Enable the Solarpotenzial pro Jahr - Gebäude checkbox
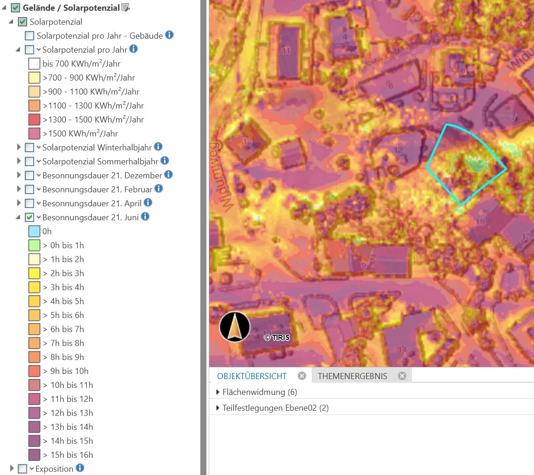534x475 pixels. pos(30,36)
